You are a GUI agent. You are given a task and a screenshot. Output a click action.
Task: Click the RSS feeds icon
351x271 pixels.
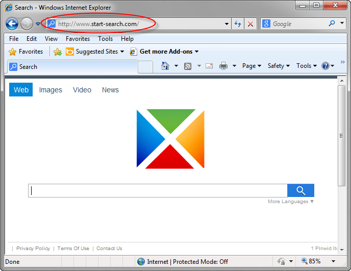(188, 66)
